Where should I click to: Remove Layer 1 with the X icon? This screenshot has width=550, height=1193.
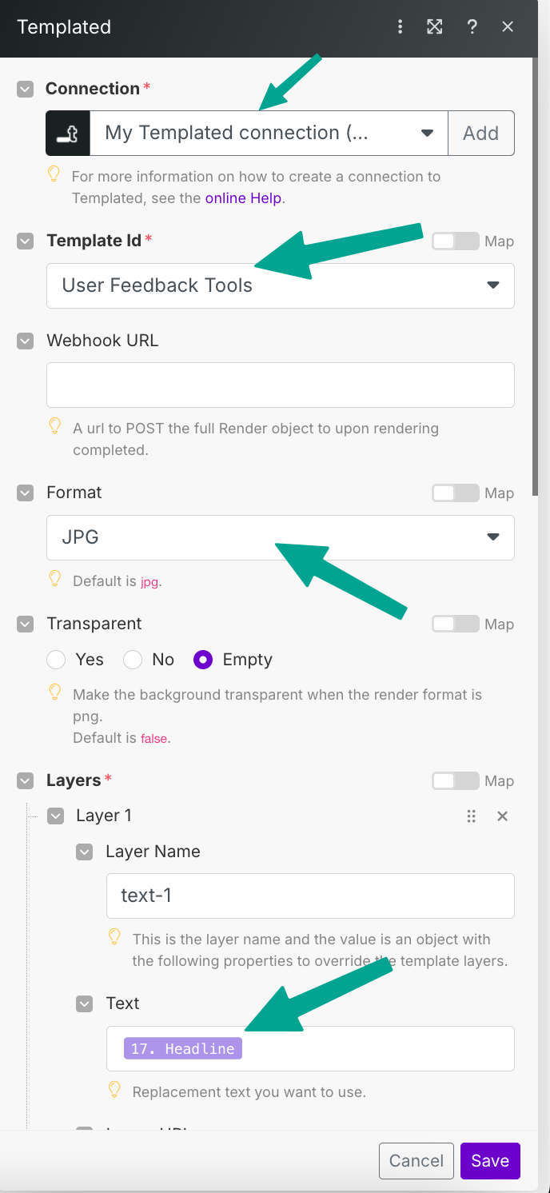pyautogui.click(x=503, y=816)
